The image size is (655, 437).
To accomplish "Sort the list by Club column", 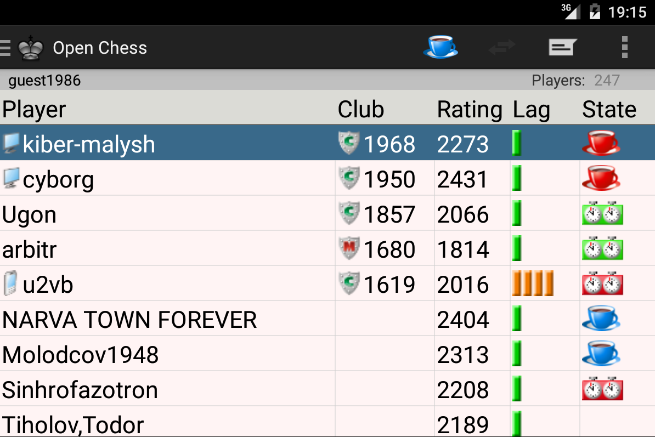I will pos(361,109).
